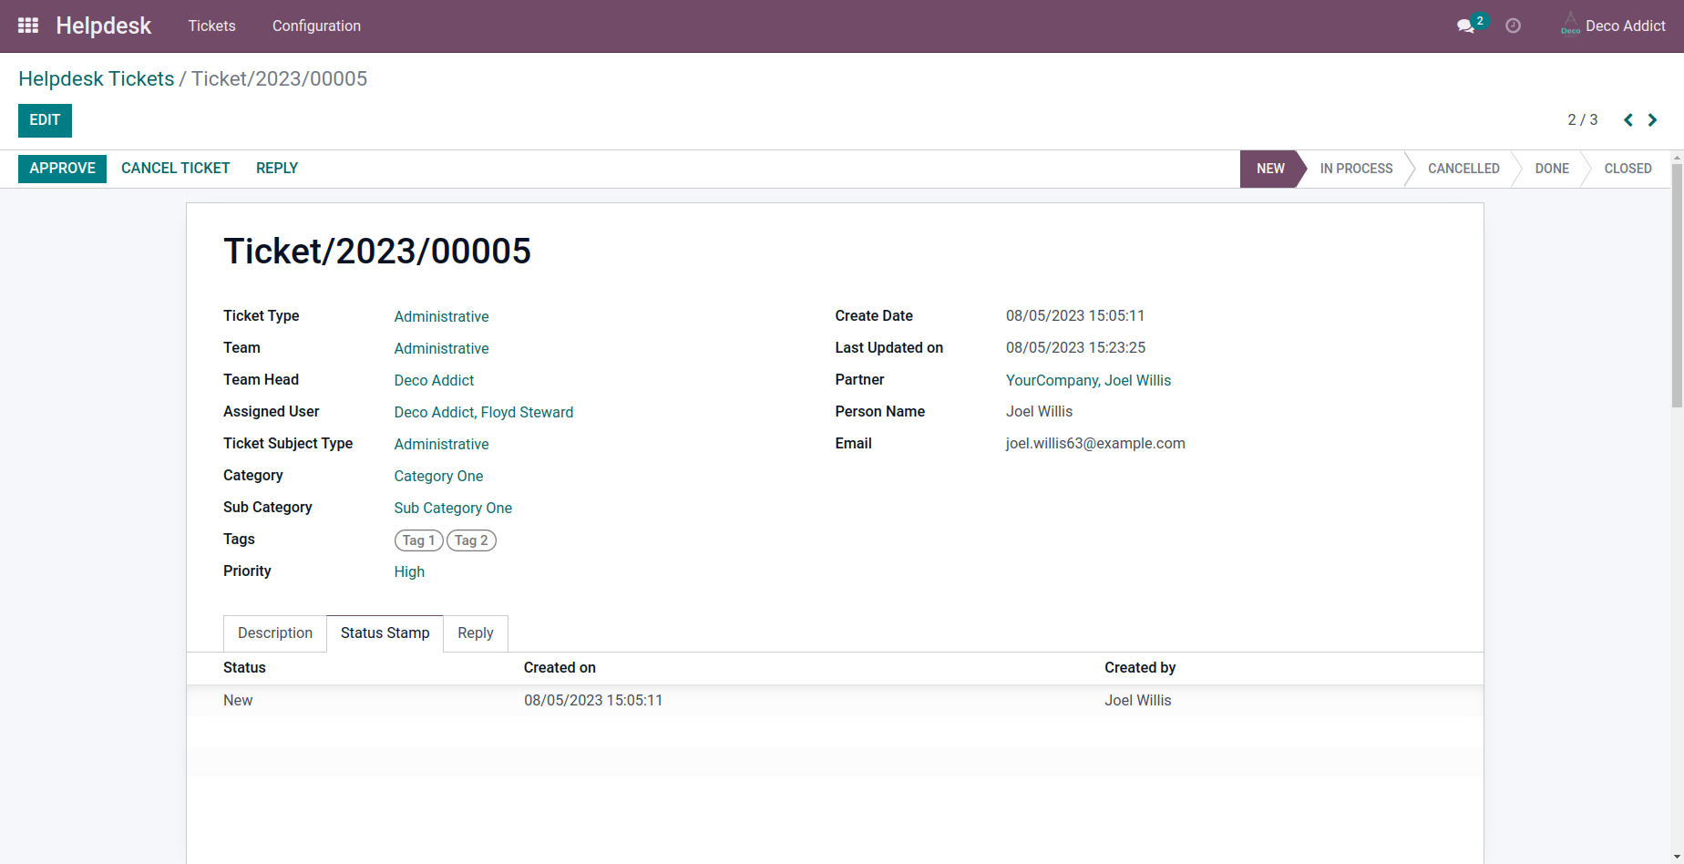Viewport: 1684px width, 864px height.
Task: Open the activities clock icon
Action: click(1513, 26)
